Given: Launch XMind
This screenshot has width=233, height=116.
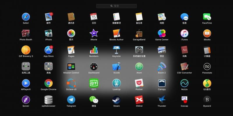Looking at the screenshot, I should click(x=139, y=100).
